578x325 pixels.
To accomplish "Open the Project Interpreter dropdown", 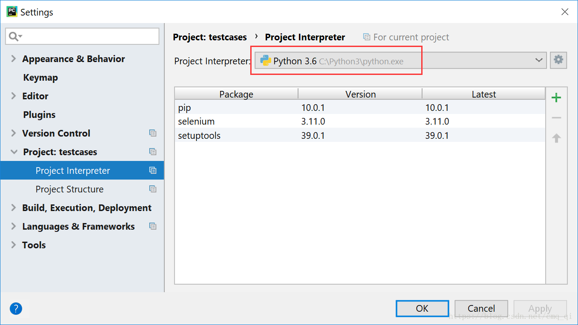I will click(539, 60).
